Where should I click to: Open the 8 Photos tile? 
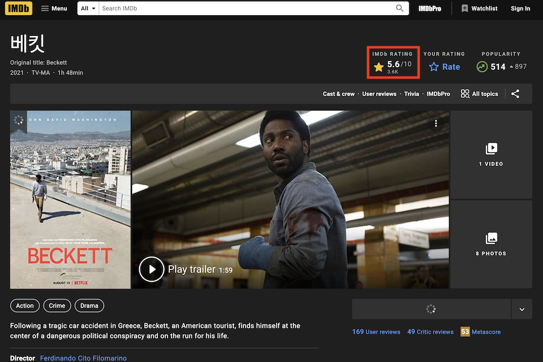click(x=491, y=244)
